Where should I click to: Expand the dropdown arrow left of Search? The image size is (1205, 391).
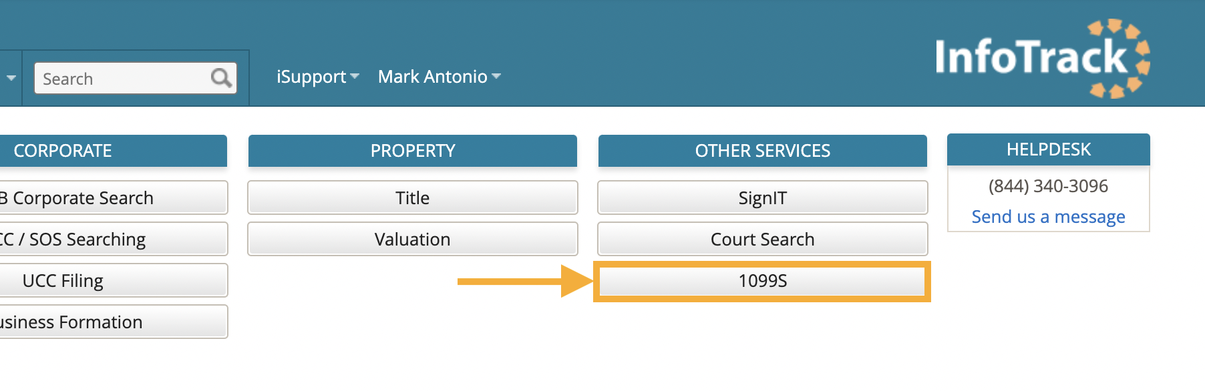(x=11, y=78)
